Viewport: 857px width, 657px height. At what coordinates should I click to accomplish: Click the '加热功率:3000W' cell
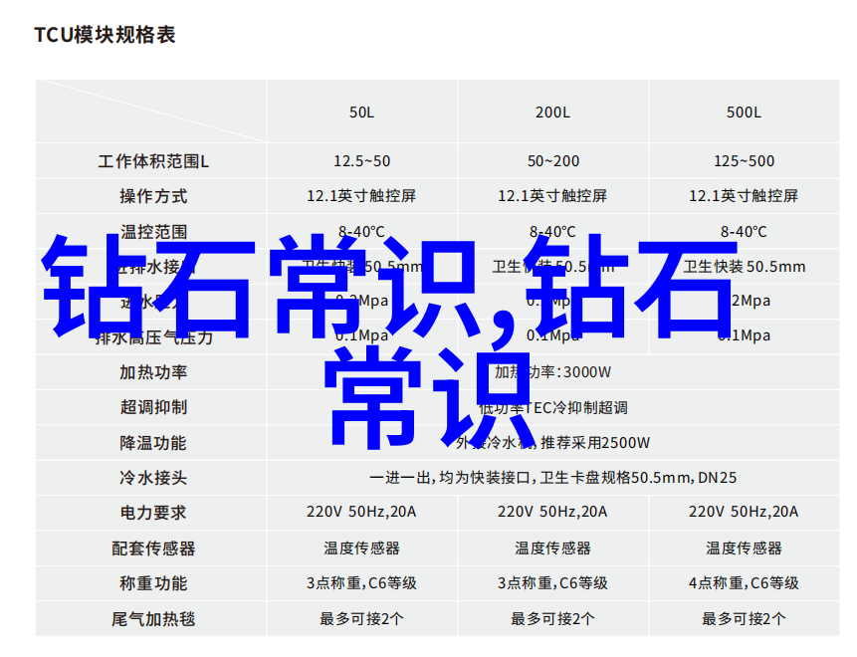click(552, 372)
